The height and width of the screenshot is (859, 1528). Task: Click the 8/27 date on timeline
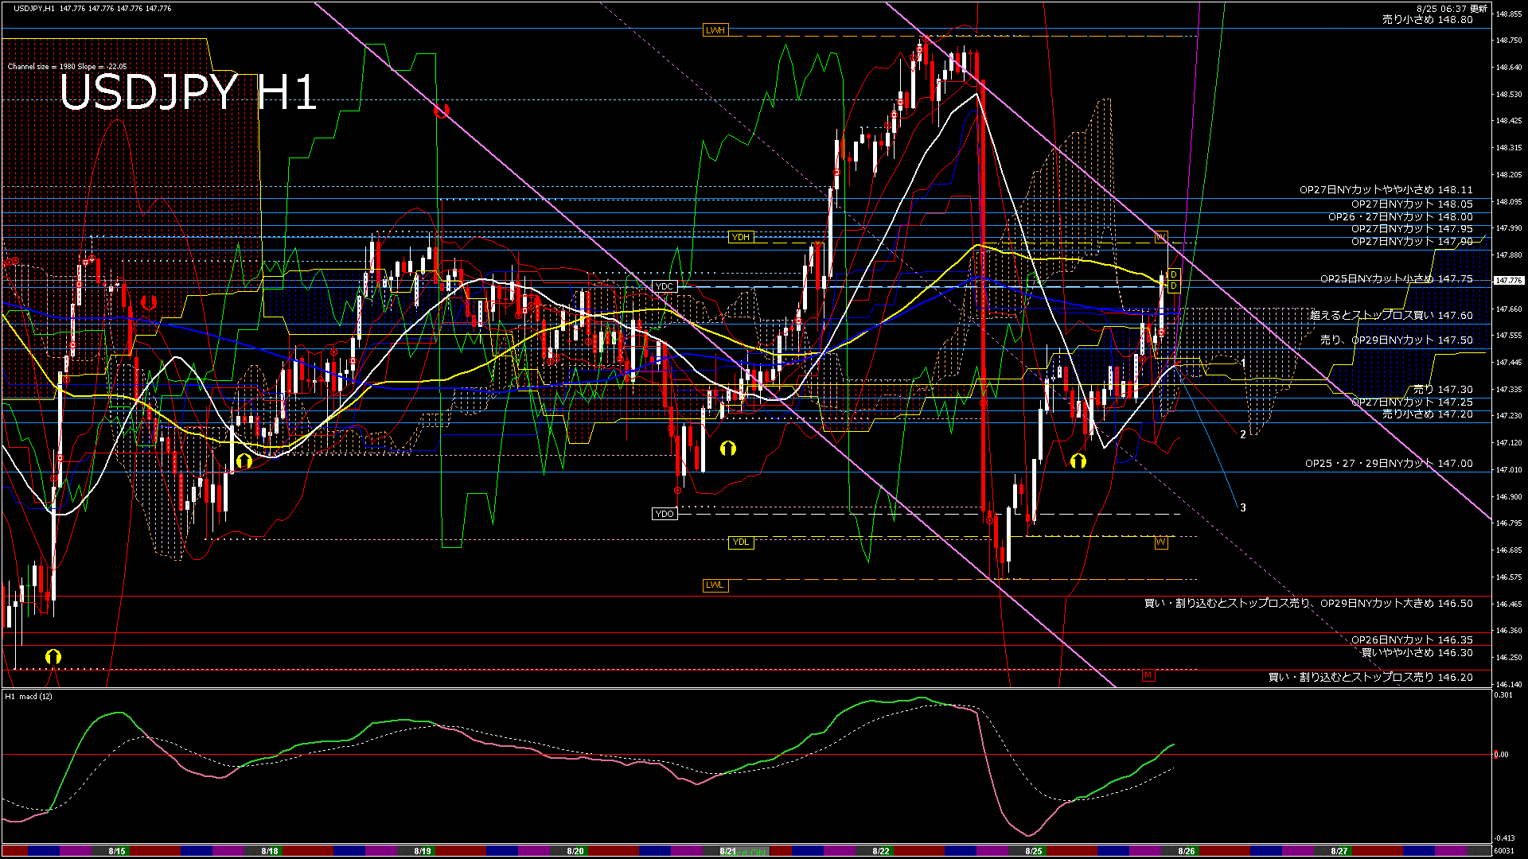point(1339,851)
